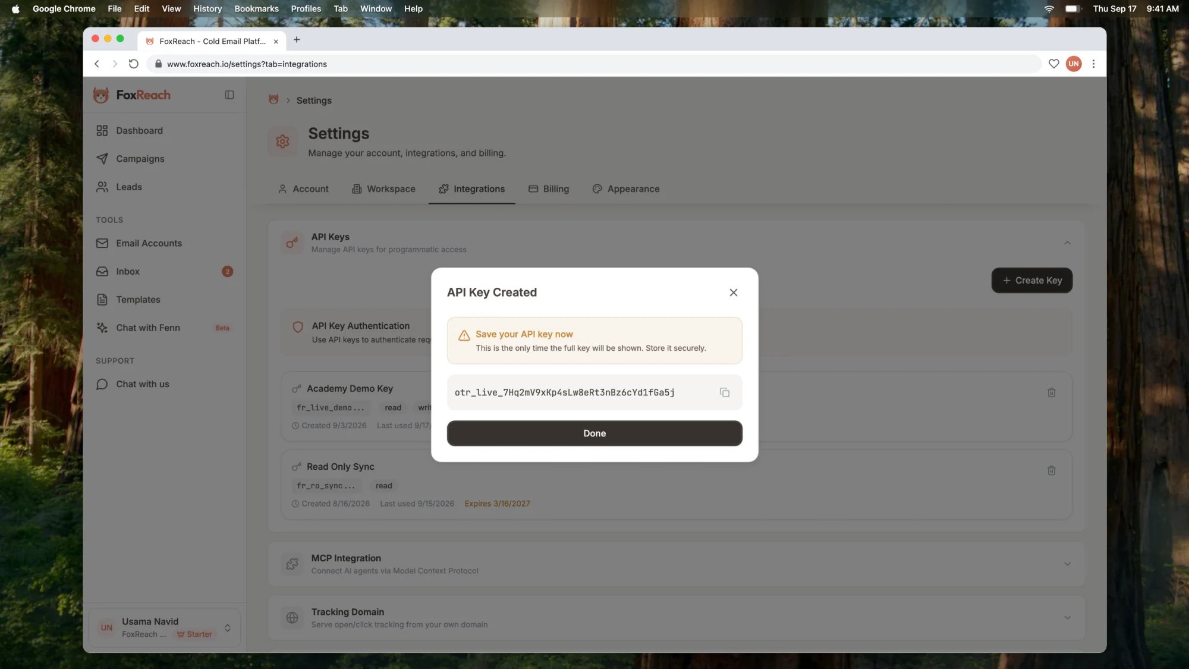Click the FoxReach logo

point(132,95)
